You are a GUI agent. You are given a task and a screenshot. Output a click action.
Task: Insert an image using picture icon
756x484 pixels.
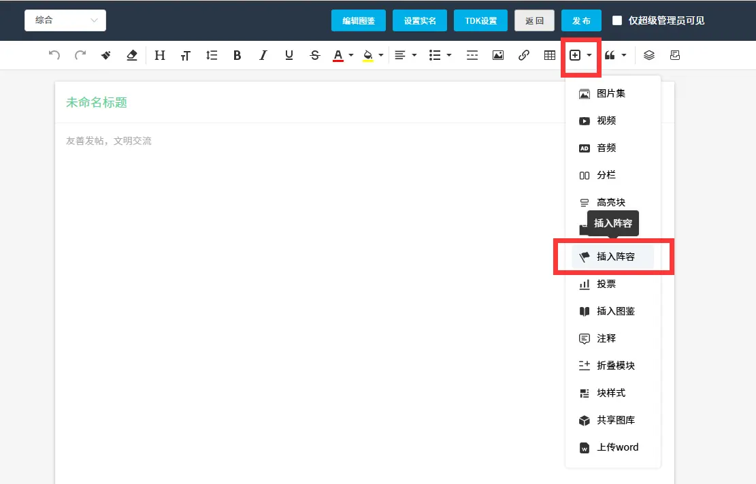pyautogui.click(x=498, y=55)
